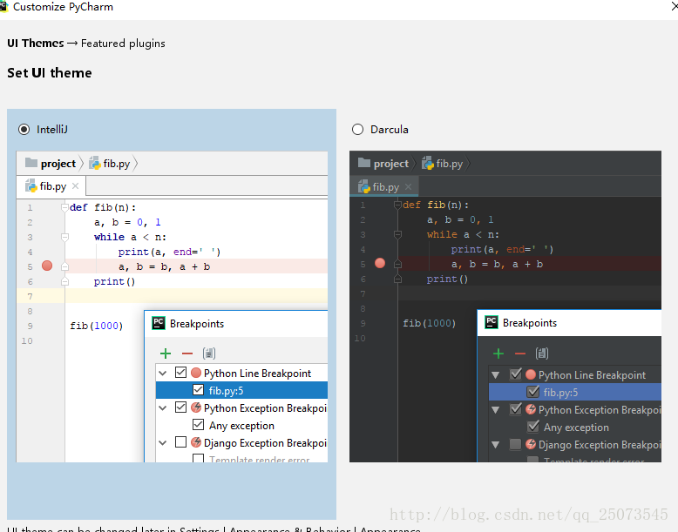The image size is (678, 532).
Task: Click the red breakpoint dot in the Darcula preview
Action: [380, 263]
